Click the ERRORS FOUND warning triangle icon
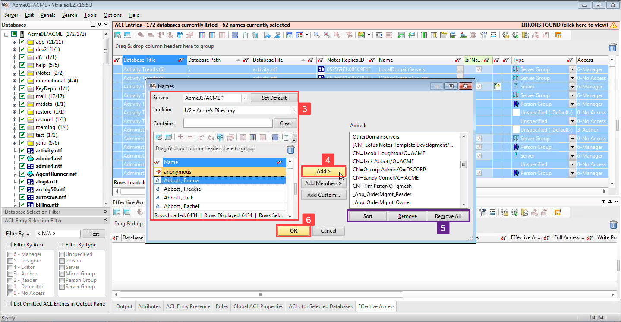 pos(614,25)
